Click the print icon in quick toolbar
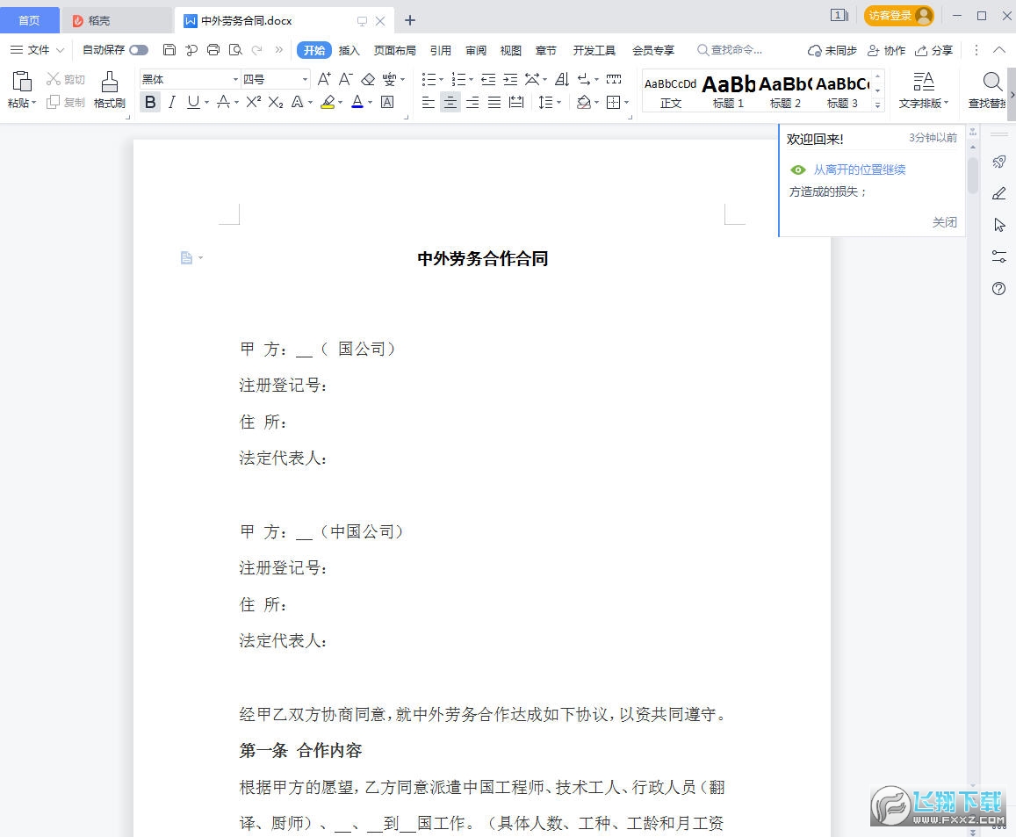The height and width of the screenshot is (837, 1016). (x=213, y=50)
